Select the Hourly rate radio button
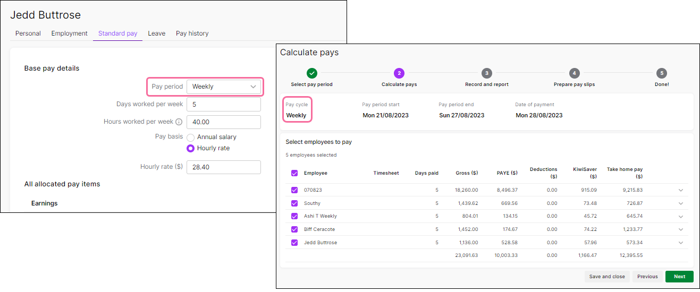The height and width of the screenshot is (292, 700). click(x=190, y=149)
